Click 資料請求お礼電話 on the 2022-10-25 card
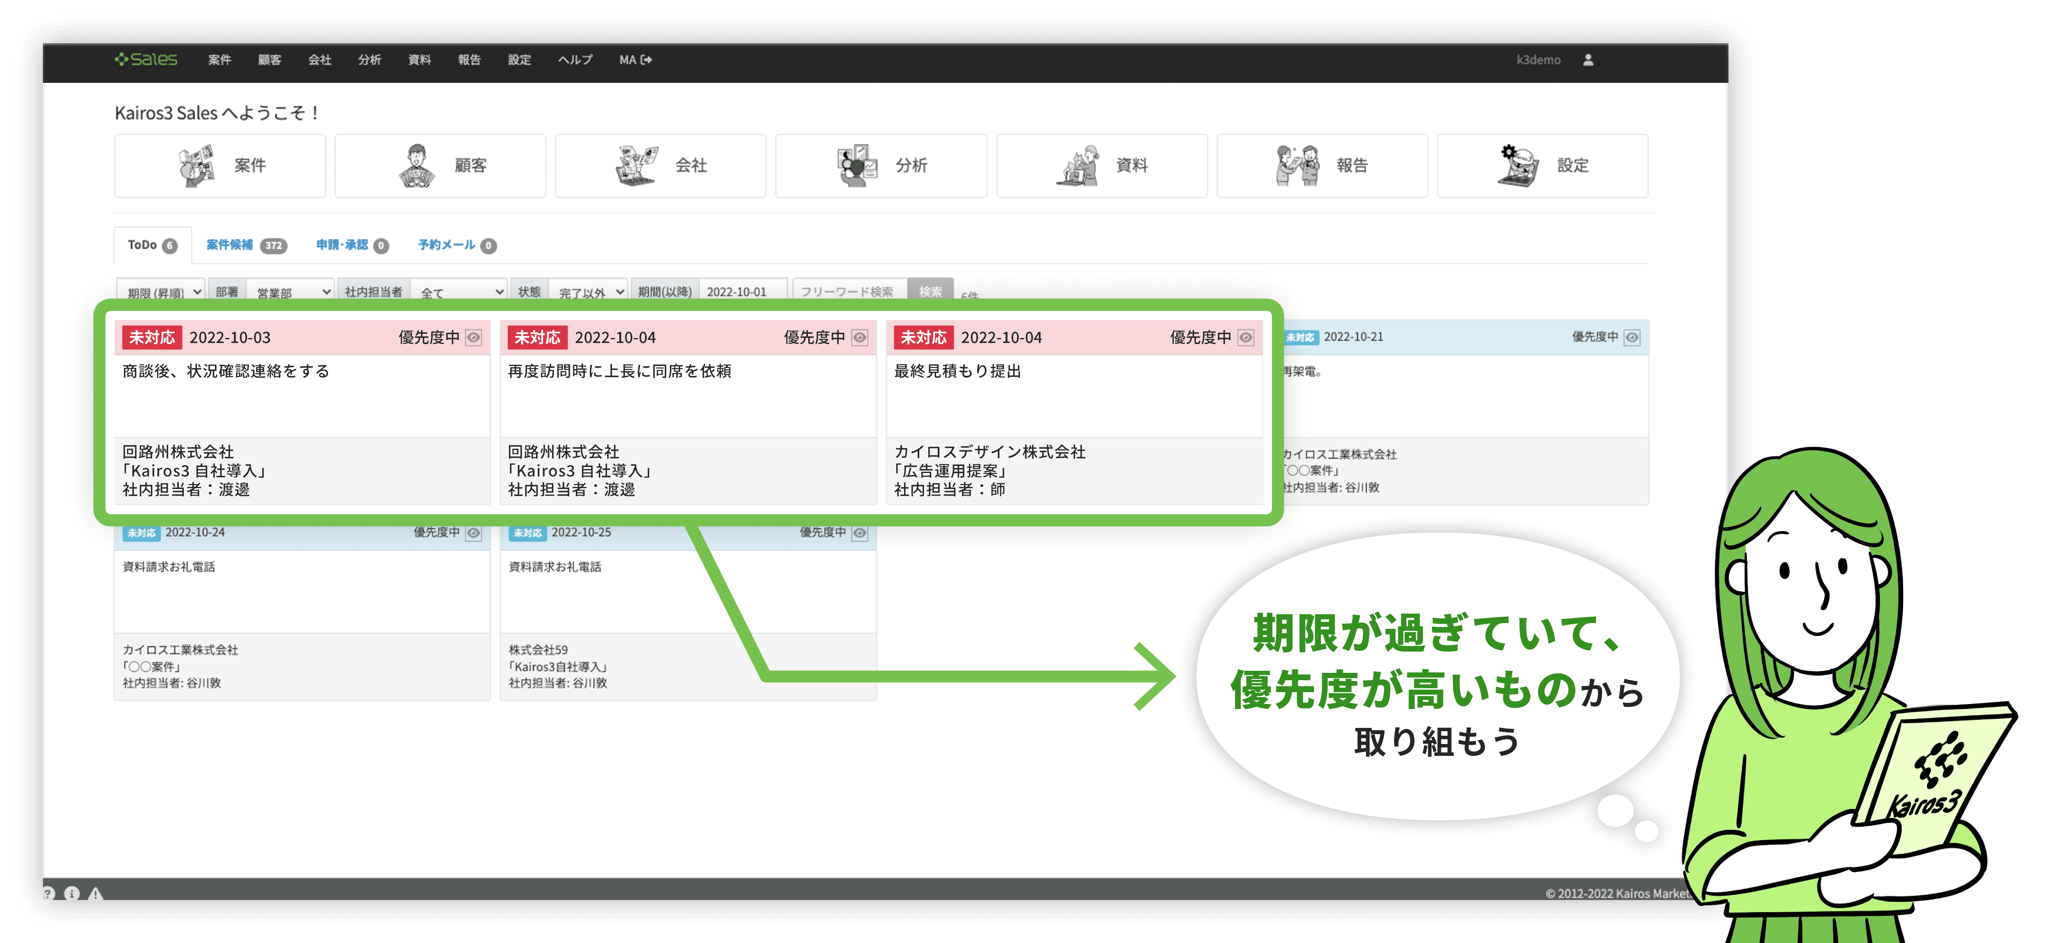This screenshot has height=943, width=2056. click(x=555, y=567)
